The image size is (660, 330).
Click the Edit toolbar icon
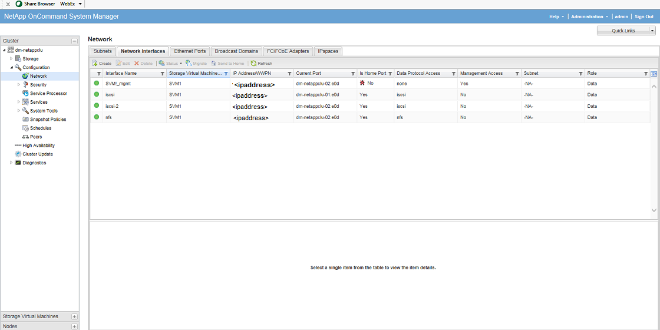pyautogui.click(x=118, y=63)
